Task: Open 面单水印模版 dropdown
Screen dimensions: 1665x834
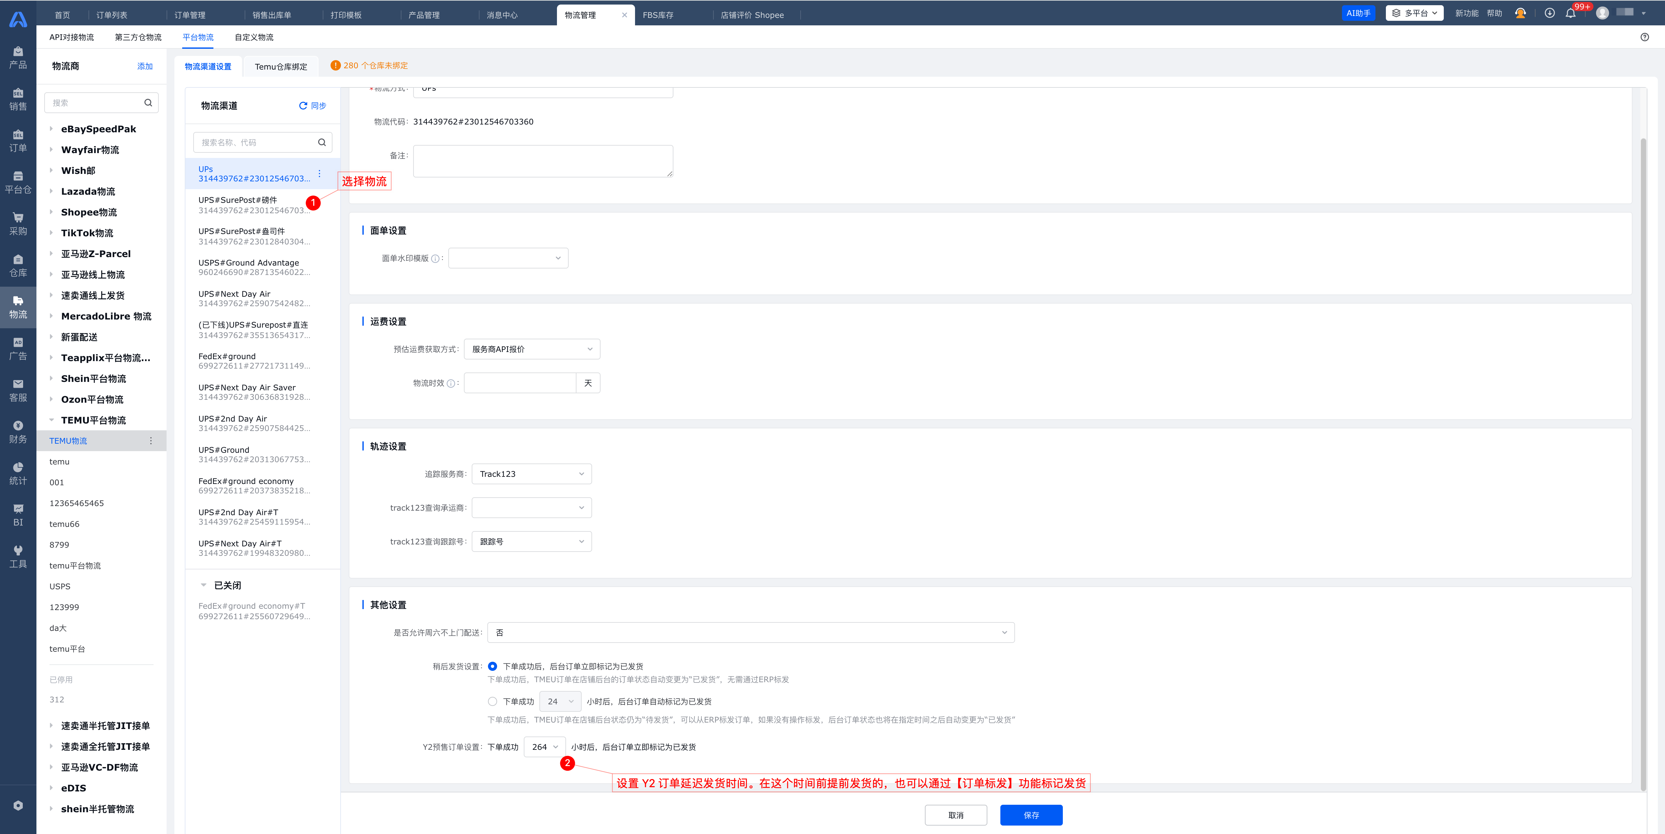Action: [x=508, y=258]
